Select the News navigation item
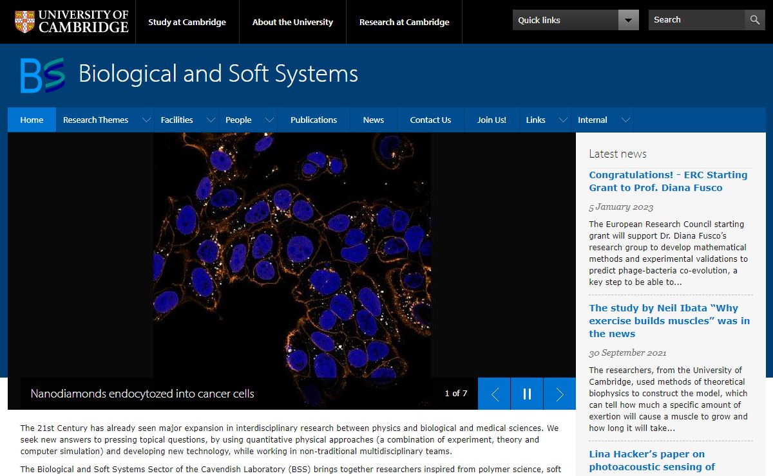 coord(373,120)
